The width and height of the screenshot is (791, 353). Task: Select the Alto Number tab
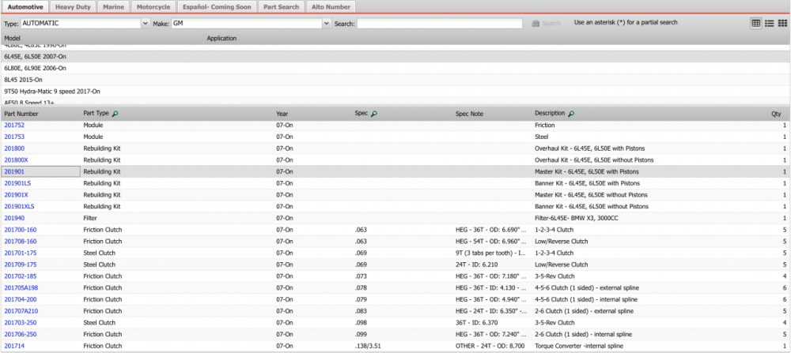point(331,6)
